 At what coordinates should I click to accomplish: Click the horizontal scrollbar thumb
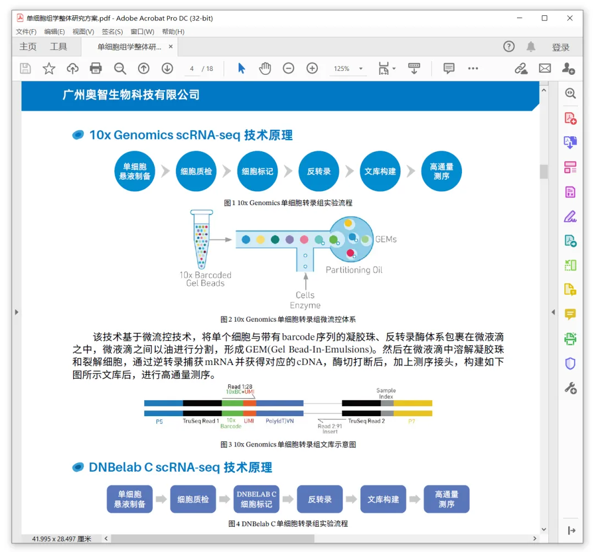click(212, 538)
